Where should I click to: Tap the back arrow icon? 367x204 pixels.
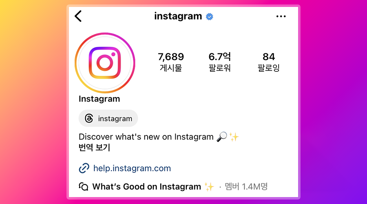(x=78, y=16)
